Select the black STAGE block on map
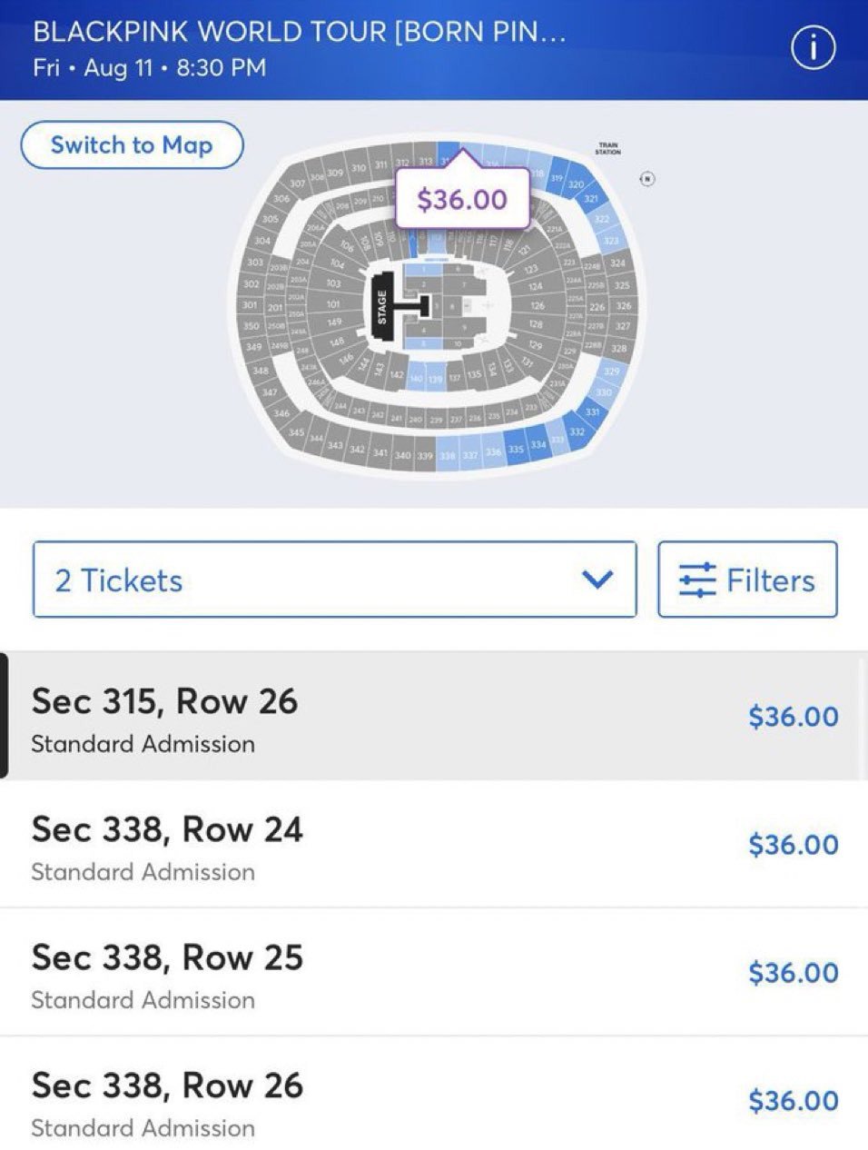The width and height of the screenshot is (868, 1150). 382,307
